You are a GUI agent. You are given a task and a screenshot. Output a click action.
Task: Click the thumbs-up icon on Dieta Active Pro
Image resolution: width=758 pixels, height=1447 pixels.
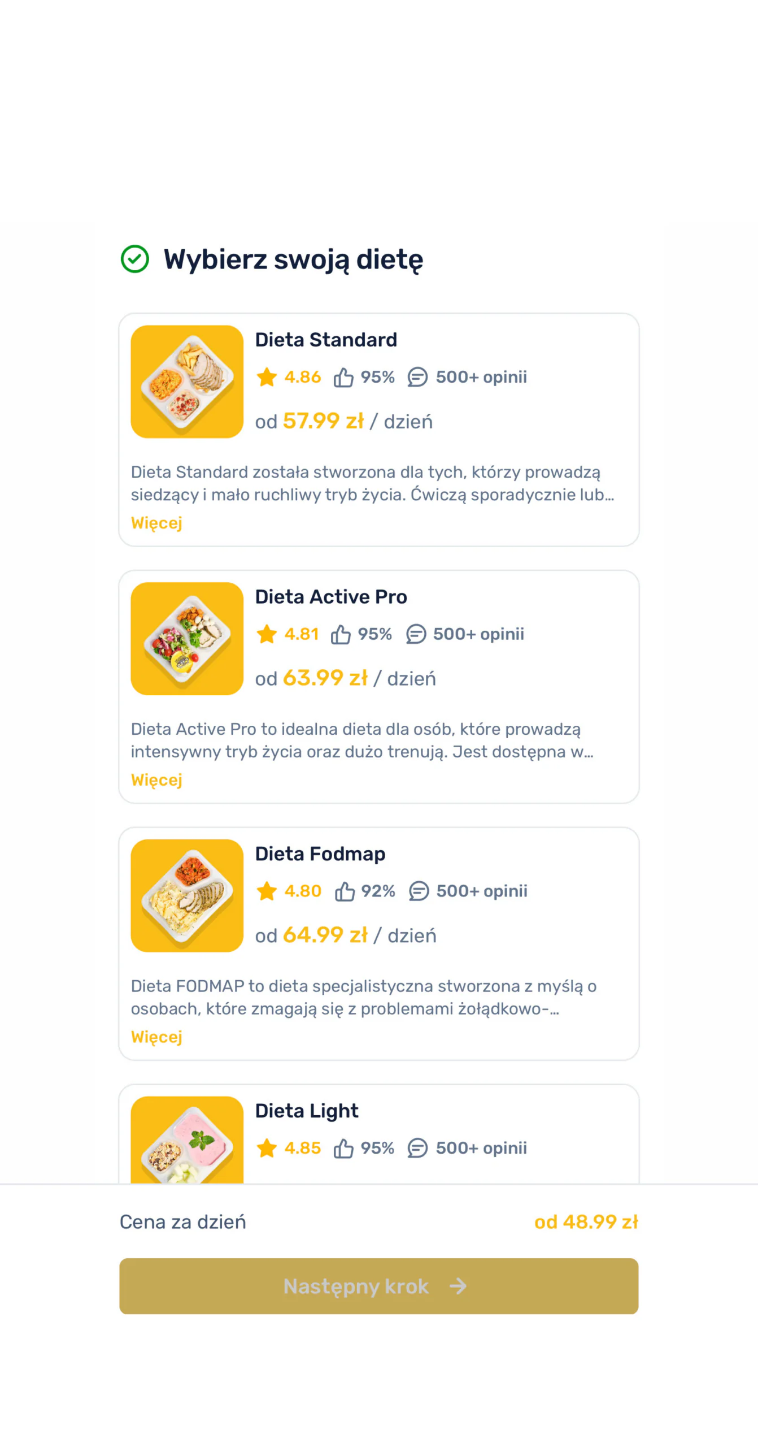pyautogui.click(x=341, y=634)
